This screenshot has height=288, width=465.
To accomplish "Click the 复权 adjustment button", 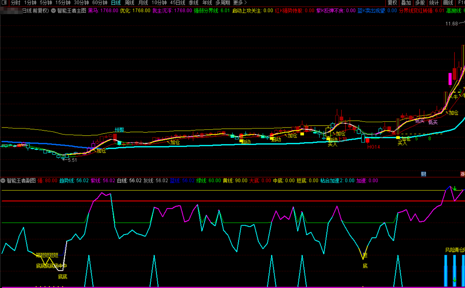I will pyautogui.click(x=392, y=3).
